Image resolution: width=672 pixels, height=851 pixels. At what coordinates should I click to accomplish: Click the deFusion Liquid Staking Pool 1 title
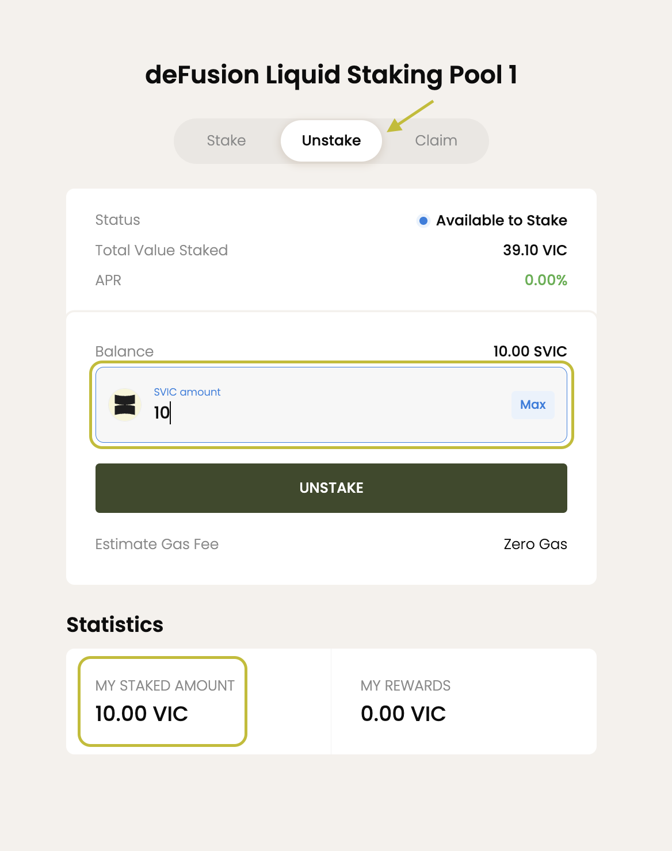[x=331, y=75]
